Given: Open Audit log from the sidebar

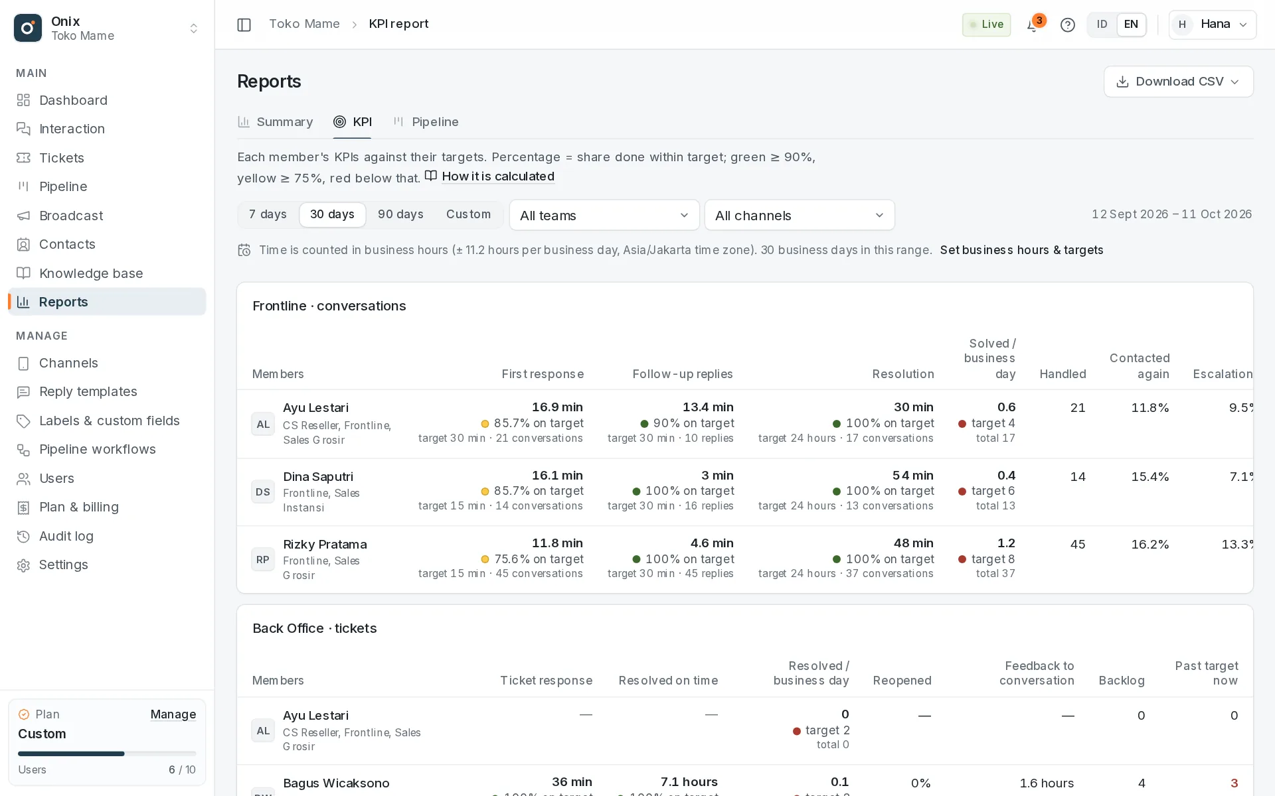Looking at the screenshot, I should pyautogui.click(x=107, y=536).
